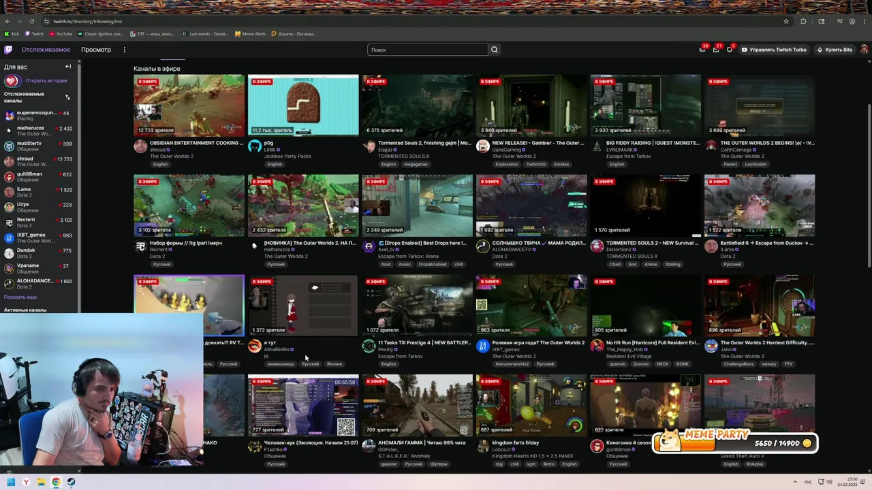Open ALOHADANCE channel in the sidebar

40,283
